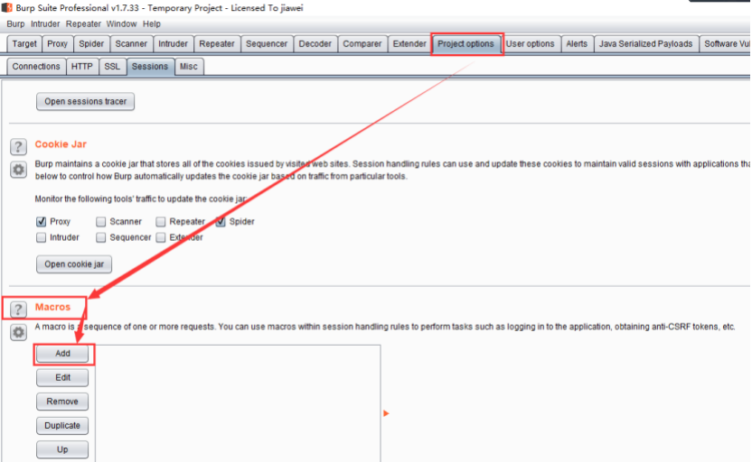The image size is (752, 462).
Task: Switch to the Repeater tool tab
Action: 217,43
